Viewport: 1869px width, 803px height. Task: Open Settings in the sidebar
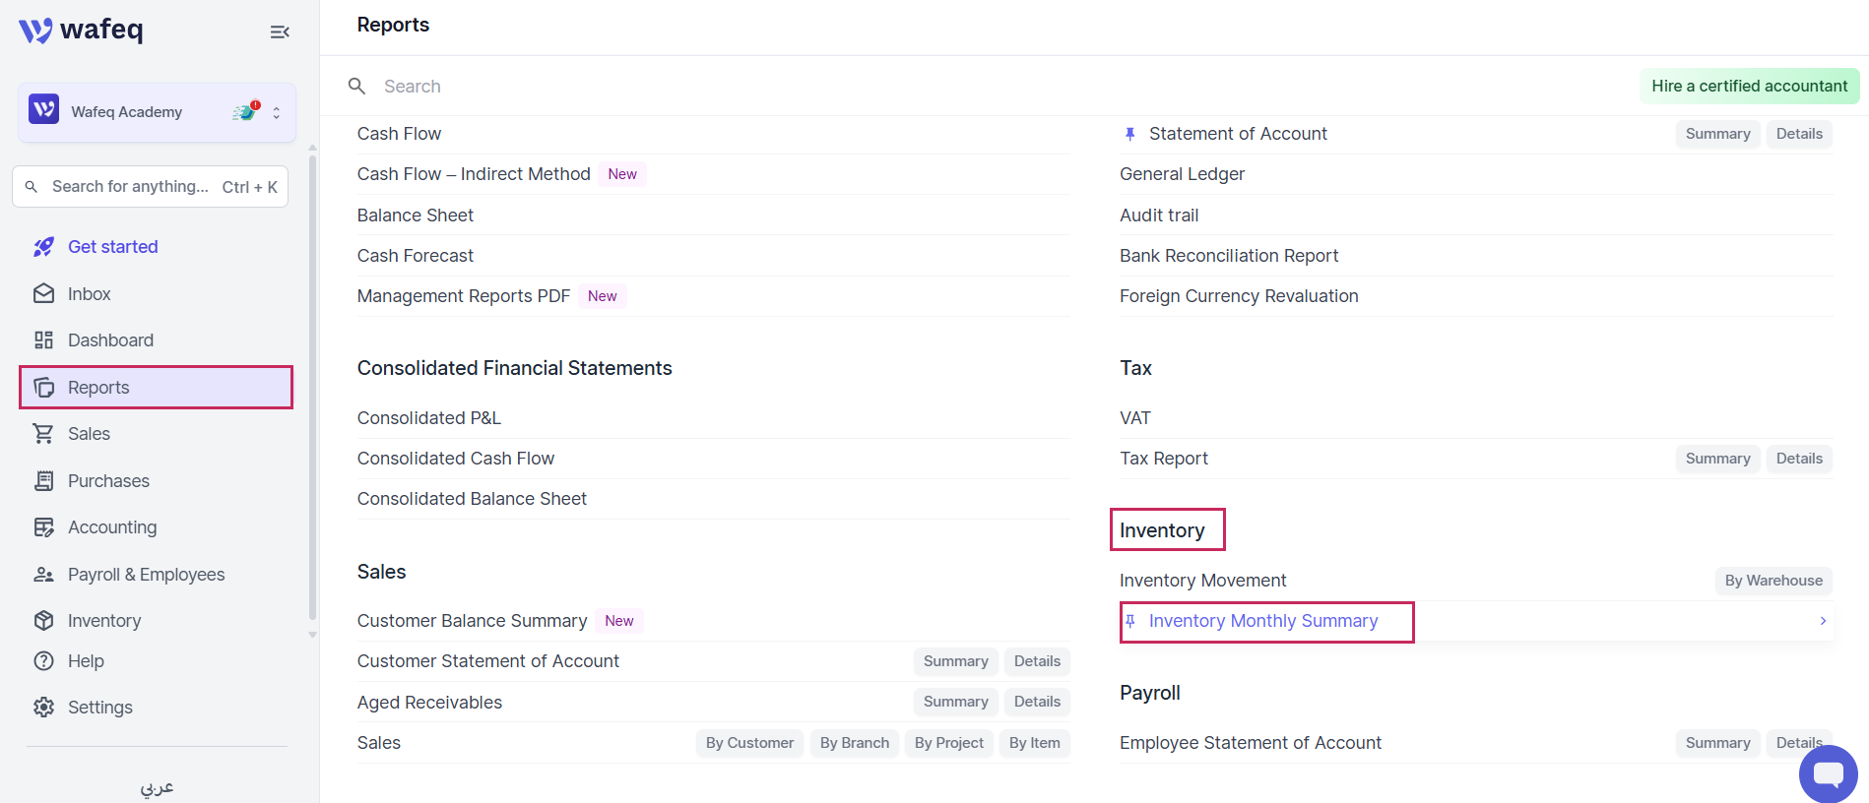click(99, 708)
